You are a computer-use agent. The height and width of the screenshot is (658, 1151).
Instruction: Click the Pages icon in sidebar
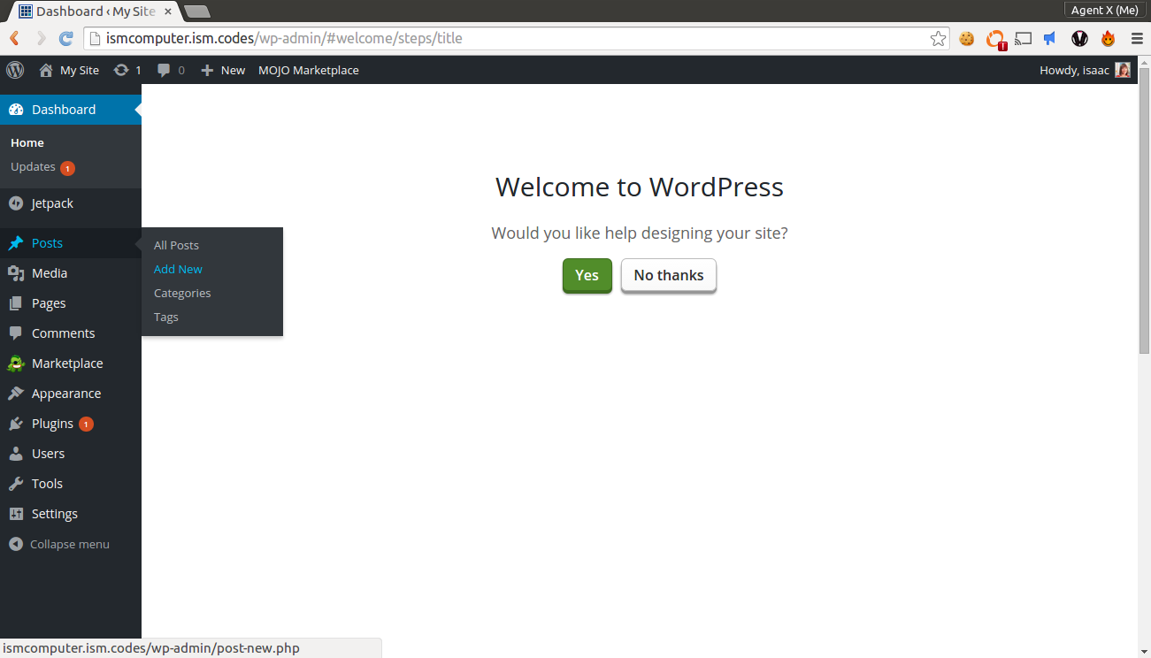click(16, 303)
